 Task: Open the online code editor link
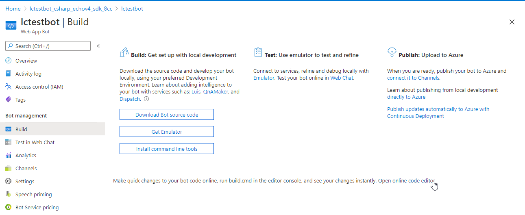click(406, 180)
